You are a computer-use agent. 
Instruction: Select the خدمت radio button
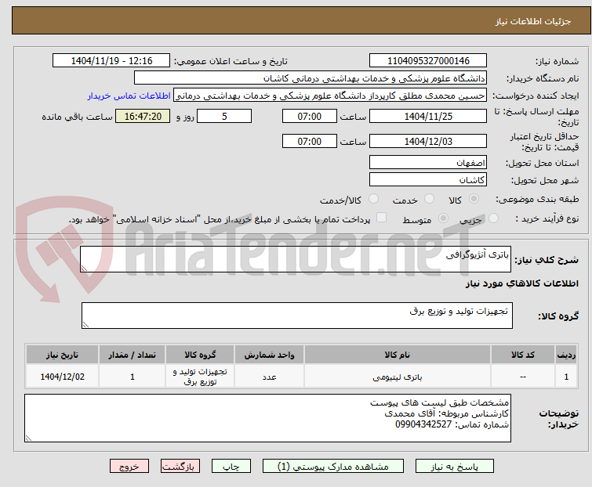pyautogui.click(x=429, y=199)
